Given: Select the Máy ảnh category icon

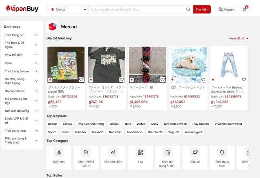Looking at the screenshot, I should 58,152.
